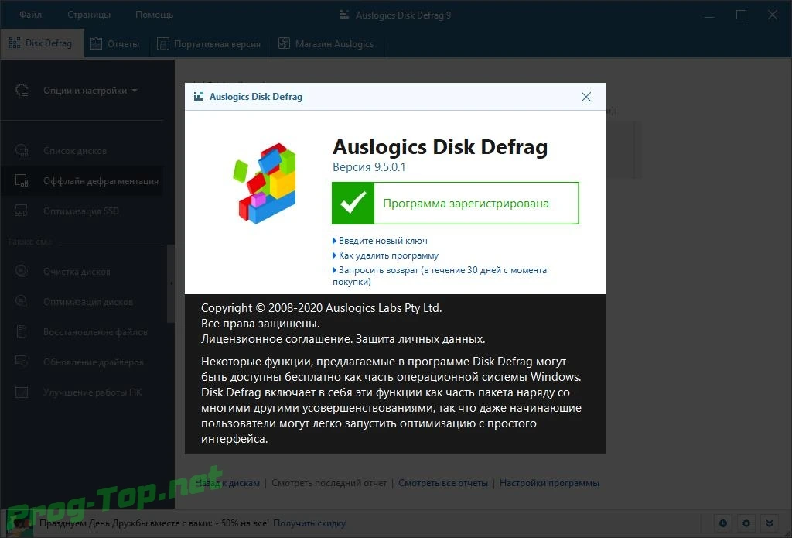The height and width of the screenshot is (538, 792).
Task: Click the double-chevron icon in status bar
Action: (770, 523)
